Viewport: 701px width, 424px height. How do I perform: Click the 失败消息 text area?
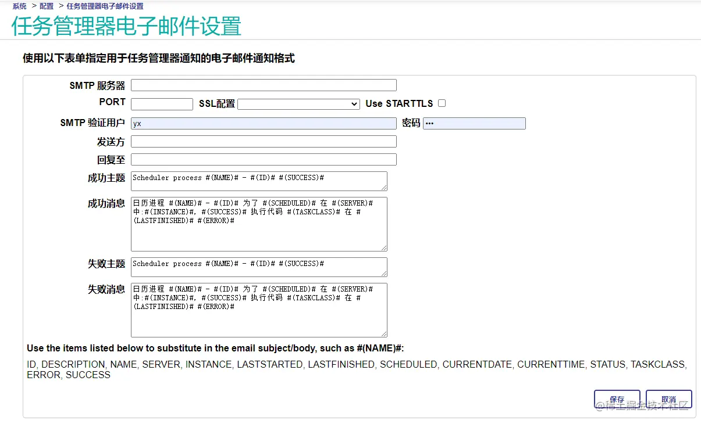pos(259,310)
